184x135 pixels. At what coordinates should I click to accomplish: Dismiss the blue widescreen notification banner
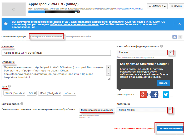click(x=180, y=24)
